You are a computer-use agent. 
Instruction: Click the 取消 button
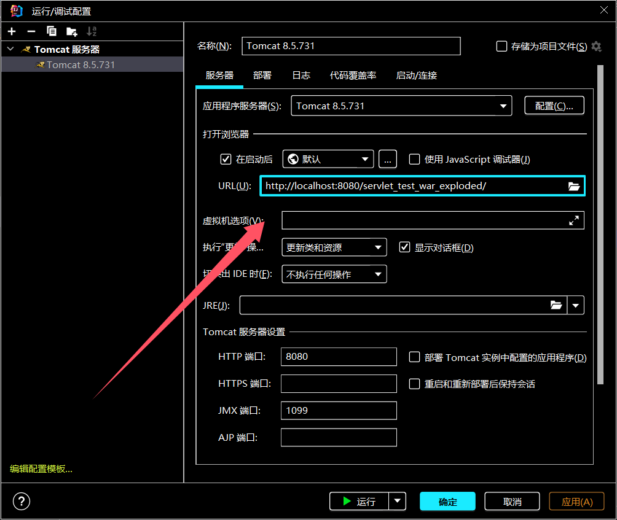pos(512,501)
